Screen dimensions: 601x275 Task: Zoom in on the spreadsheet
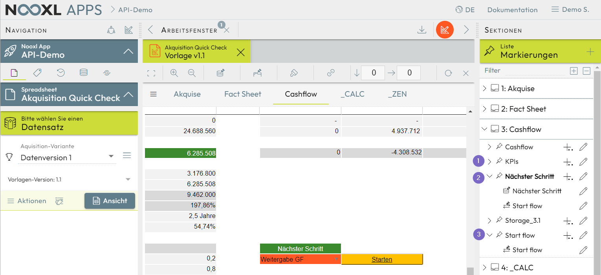[x=174, y=73]
